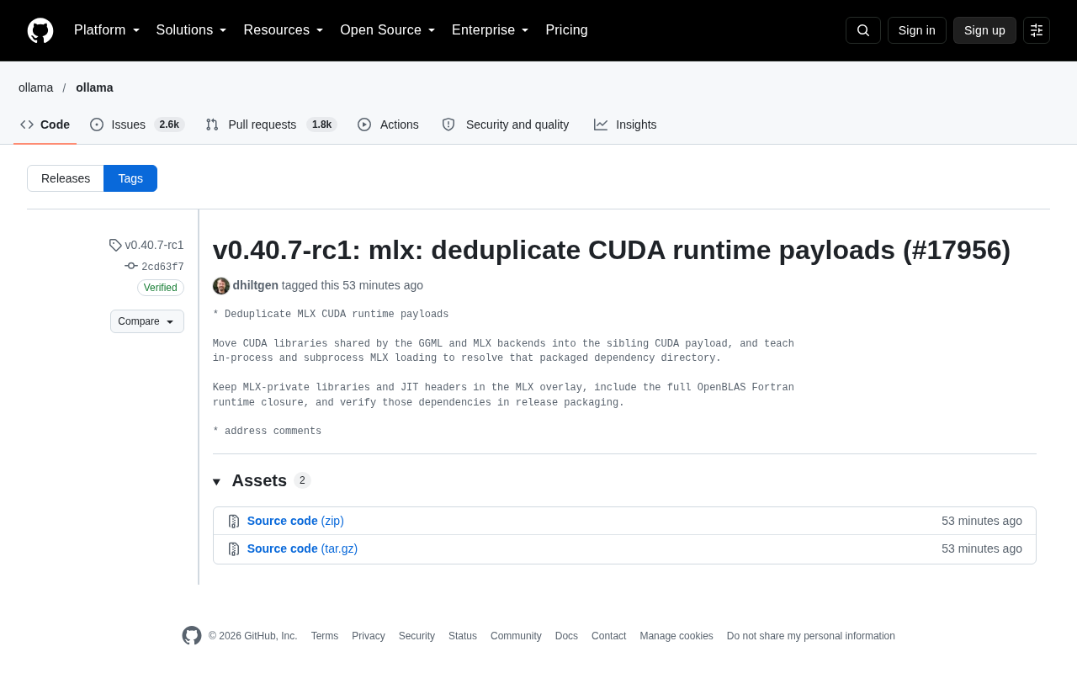Click Do not share my personal information
1077x673 pixels.
tap(811, 636)
